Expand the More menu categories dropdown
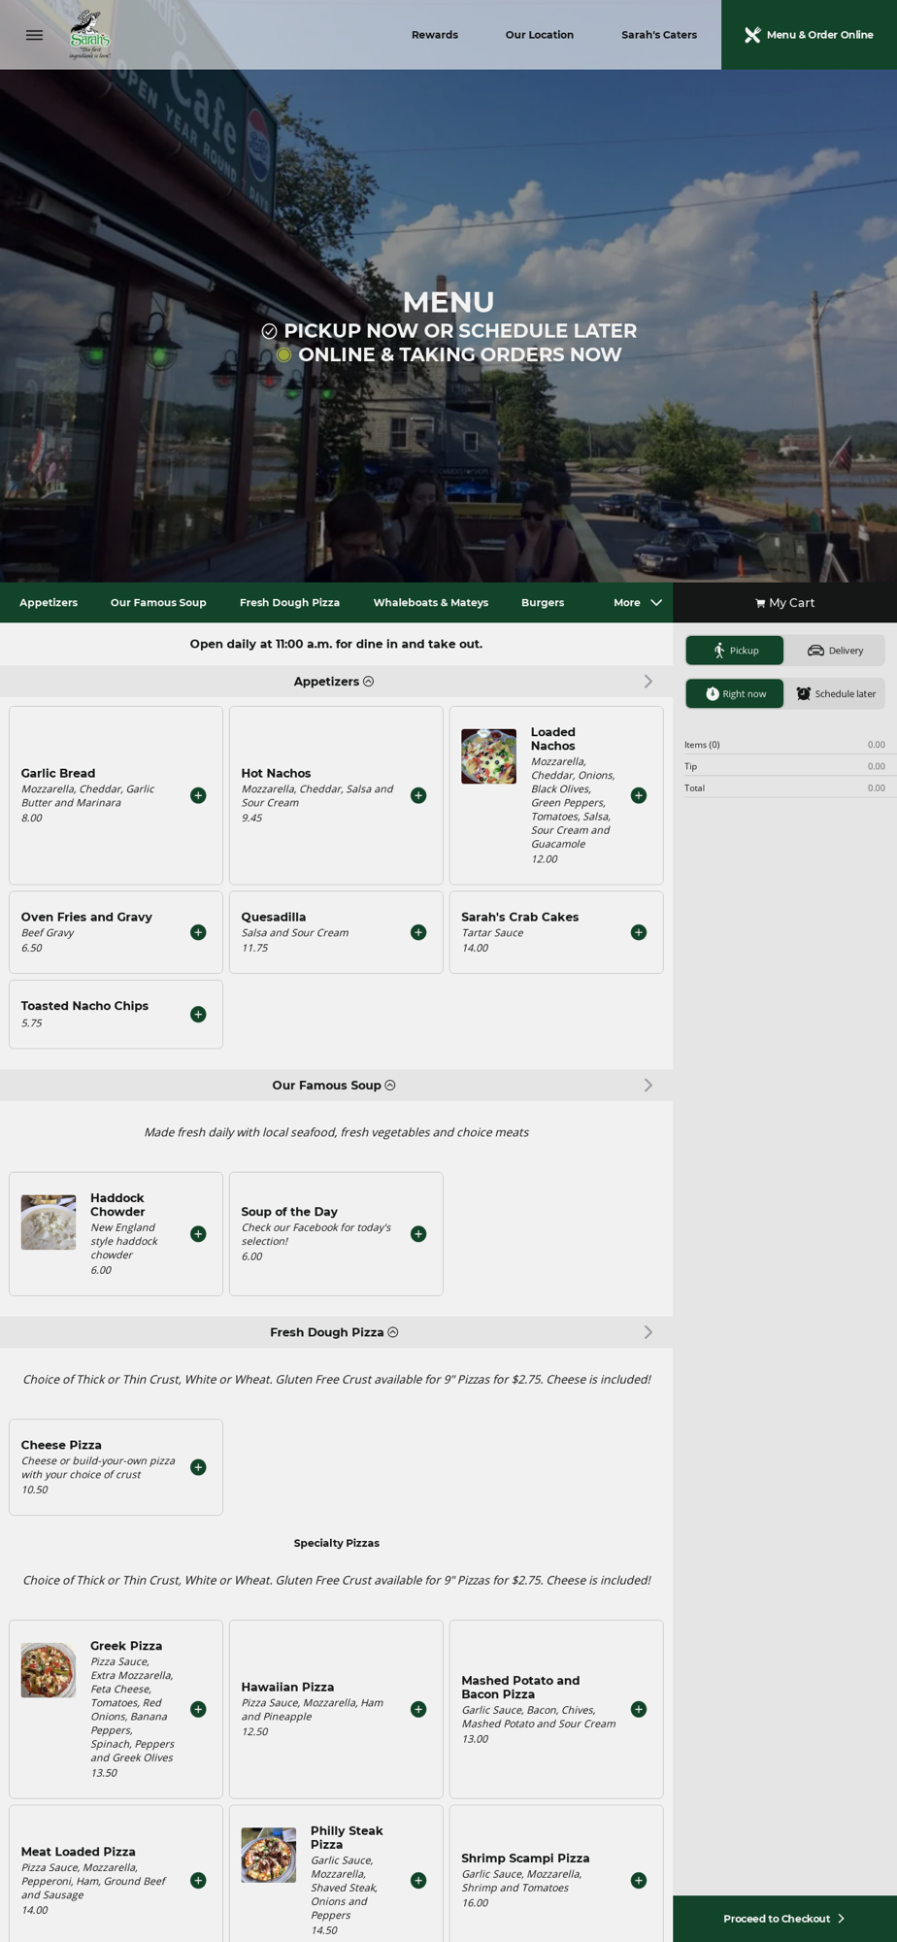The width and height of the screenshot is (897, 1942). pos(638,603)
